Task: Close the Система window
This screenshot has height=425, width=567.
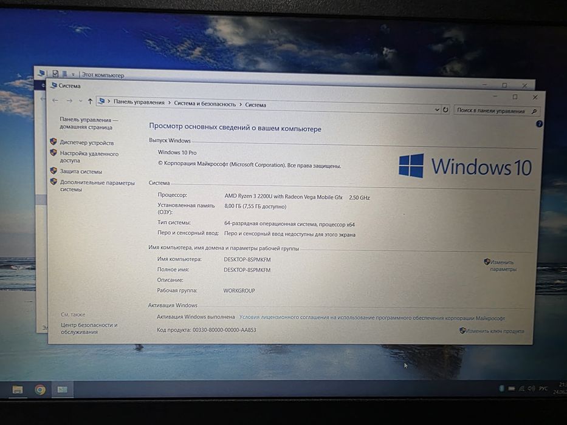Action: point(535,97)
